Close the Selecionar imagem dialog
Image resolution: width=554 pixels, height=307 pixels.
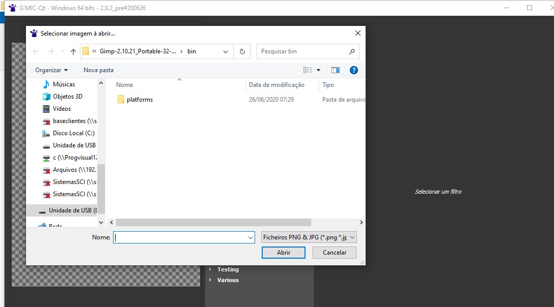(357, 33)
